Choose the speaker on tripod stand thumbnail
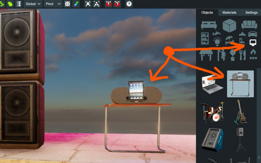The height and width of the screenshot is (163, 261). point(240,140)
